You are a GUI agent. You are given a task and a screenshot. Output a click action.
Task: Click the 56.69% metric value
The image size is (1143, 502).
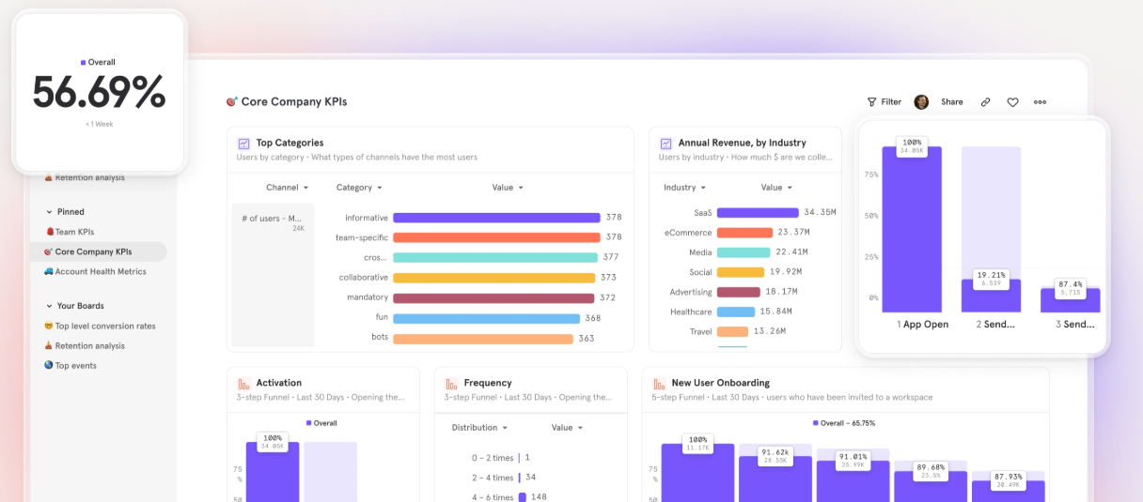pyautogui.click(x=99, y=93)
